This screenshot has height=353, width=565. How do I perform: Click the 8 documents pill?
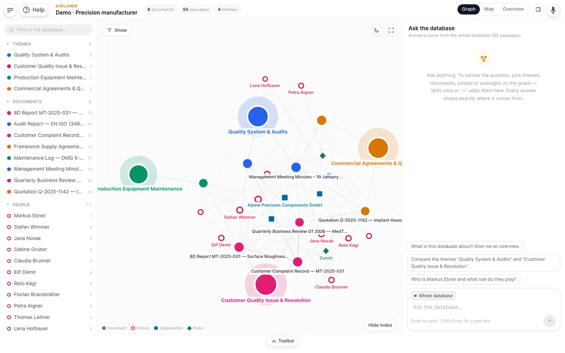161,9
